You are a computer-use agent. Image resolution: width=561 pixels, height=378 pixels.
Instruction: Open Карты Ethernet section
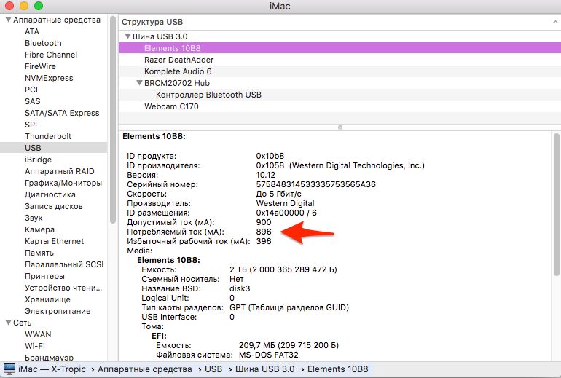click(x=54, y=241)
